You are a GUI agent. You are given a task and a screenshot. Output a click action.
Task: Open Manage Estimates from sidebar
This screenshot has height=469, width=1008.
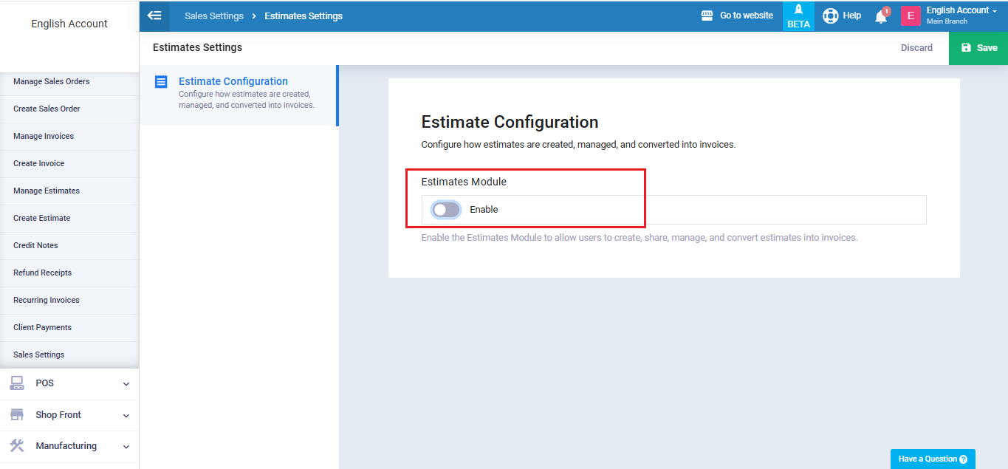pyautogui.click(x=47, y=191)
